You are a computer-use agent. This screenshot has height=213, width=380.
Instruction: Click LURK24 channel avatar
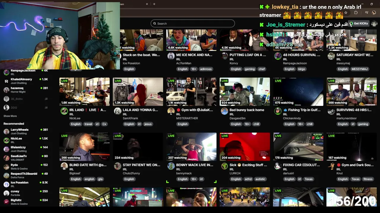(224, 166)
